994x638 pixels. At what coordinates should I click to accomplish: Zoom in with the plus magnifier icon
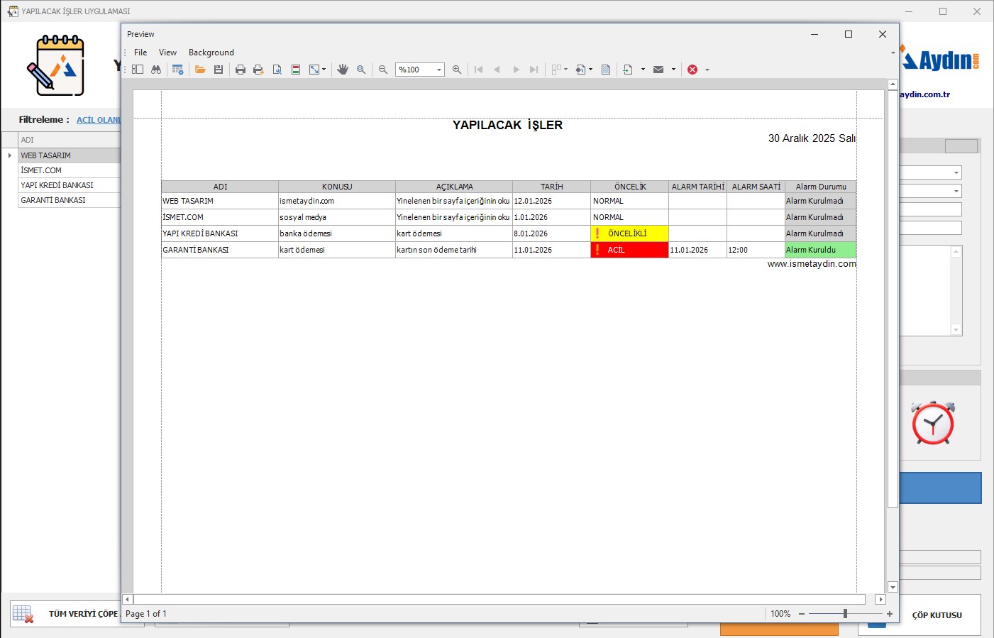tap(457, 70)
